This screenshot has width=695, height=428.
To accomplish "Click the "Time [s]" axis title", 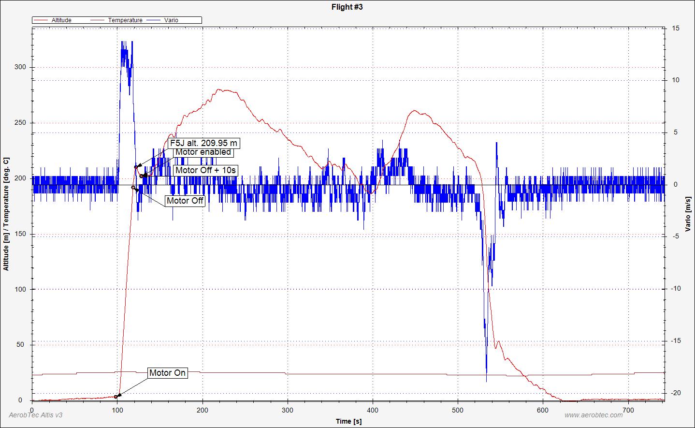I will pos(348,421).
